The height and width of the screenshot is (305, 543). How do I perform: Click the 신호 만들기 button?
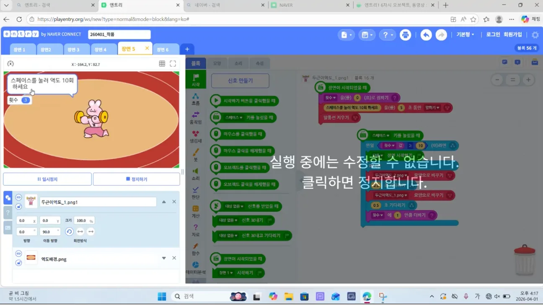(240, 81)
